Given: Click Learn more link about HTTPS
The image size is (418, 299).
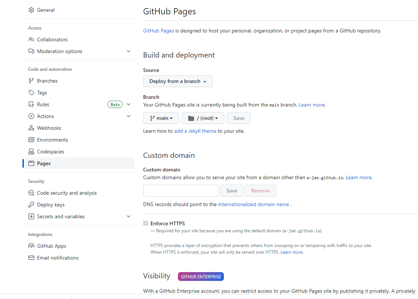Looking at the screenshot, I should point(291,252).
